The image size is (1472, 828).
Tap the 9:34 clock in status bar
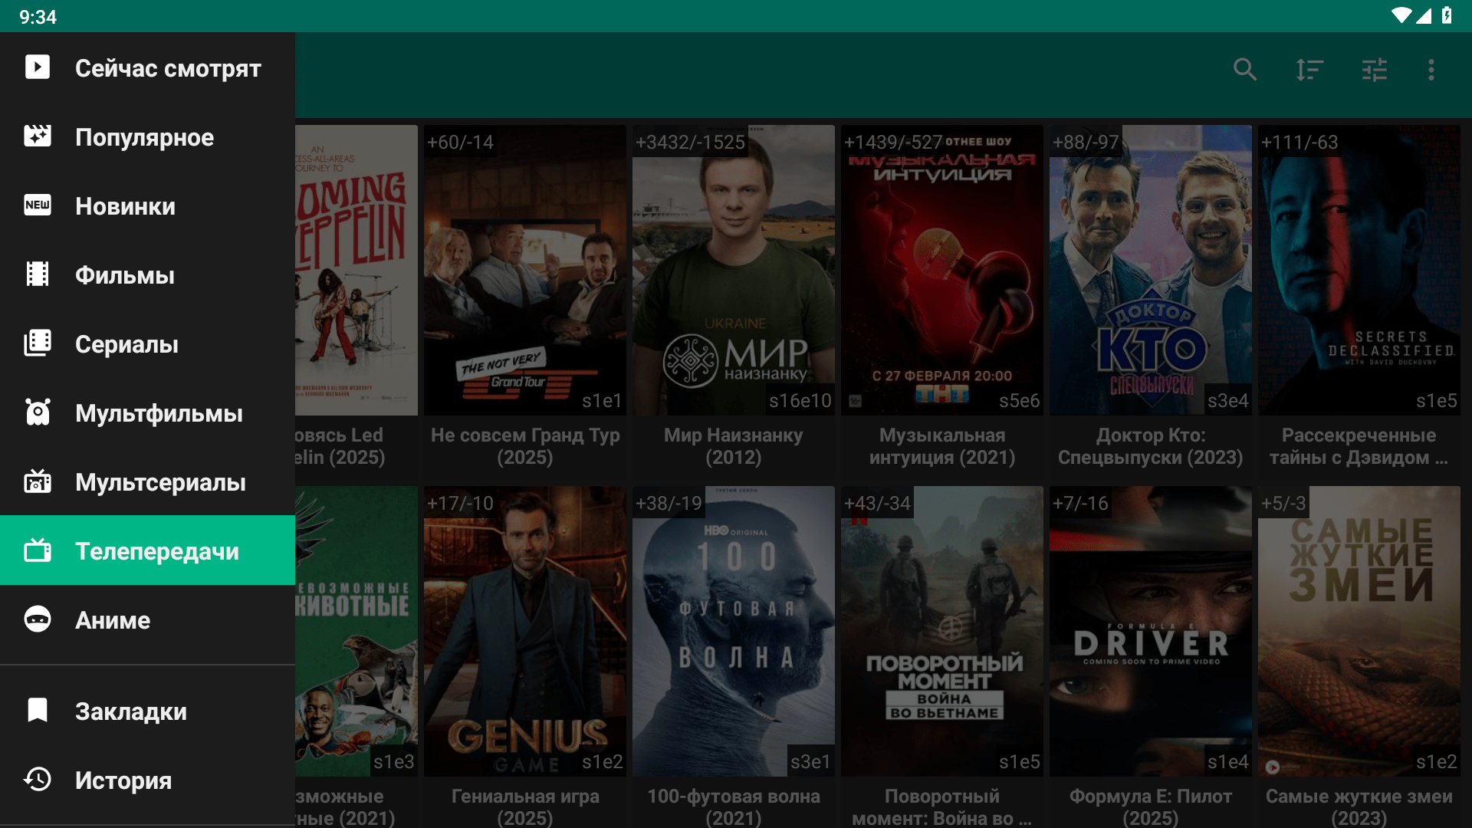[38, 17]
